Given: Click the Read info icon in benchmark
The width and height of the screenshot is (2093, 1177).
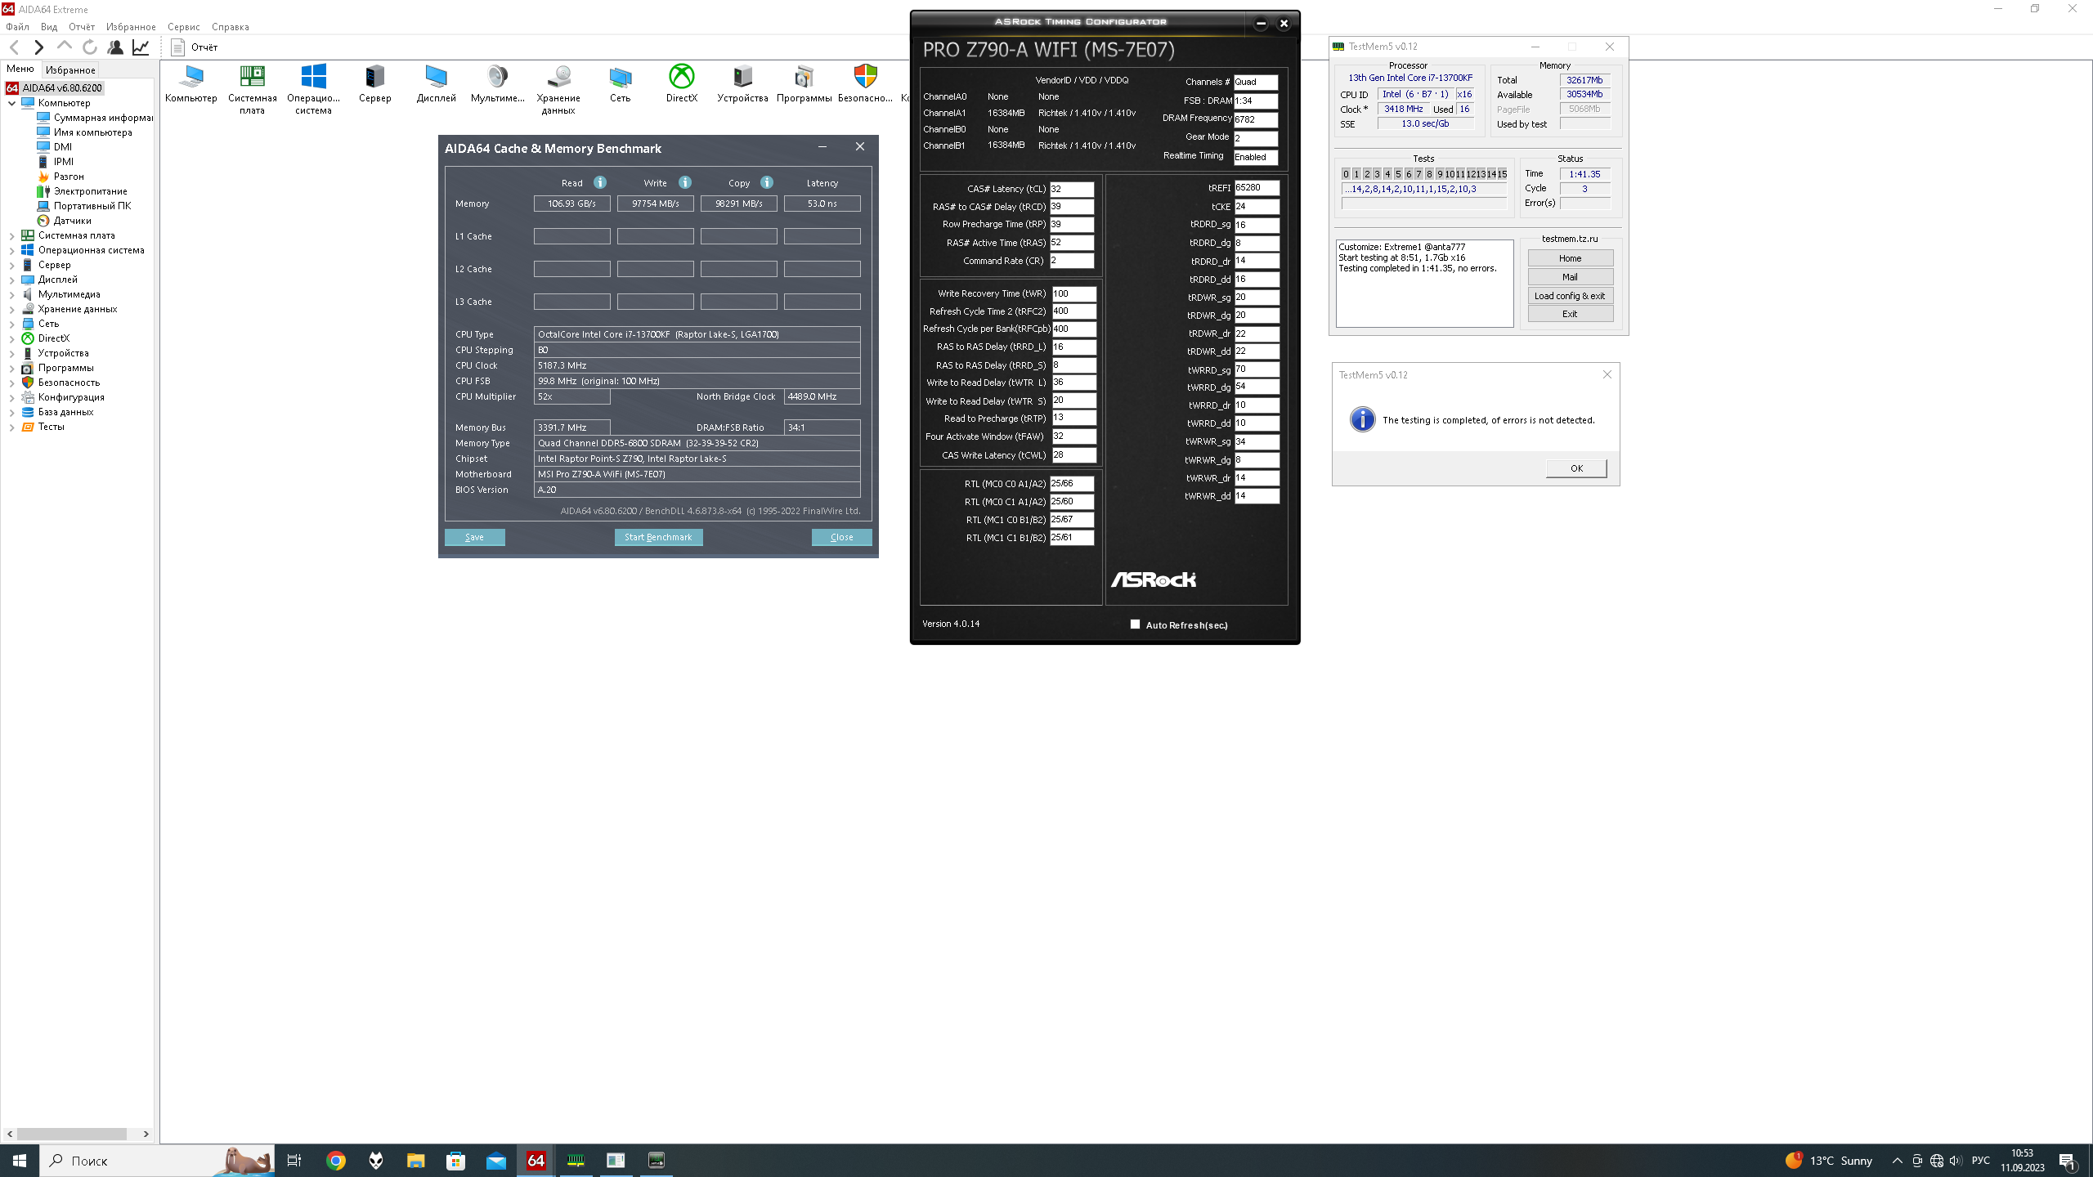Looking at the screenshot, I should click(x=600, y=182).
